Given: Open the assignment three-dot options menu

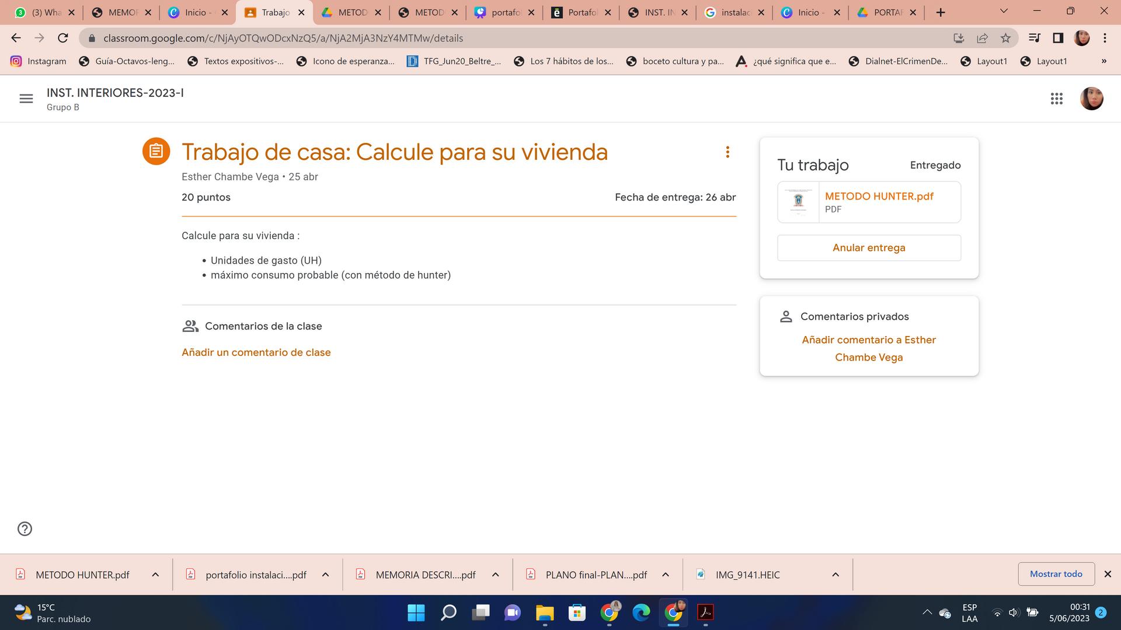Looking at the screenshot, I should click(727, 152).
